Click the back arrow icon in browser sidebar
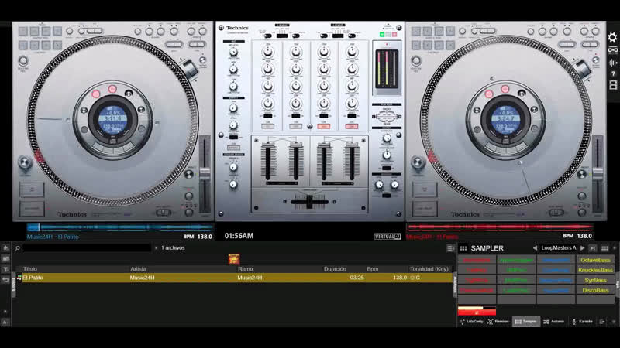 tap(5, 280)
